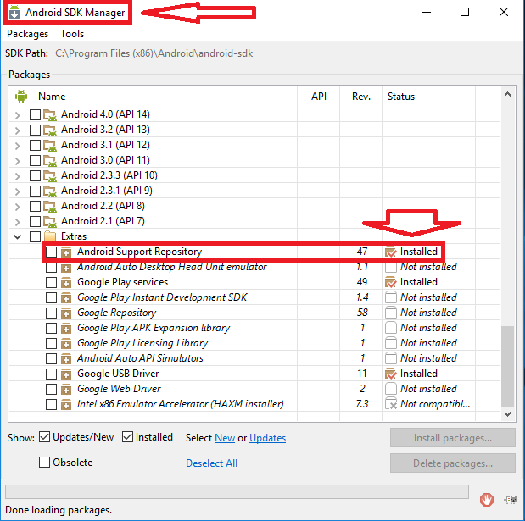Expand the Android 2.2 (API 8) node
Screen dimensions: 525x521
pos(18,207)
